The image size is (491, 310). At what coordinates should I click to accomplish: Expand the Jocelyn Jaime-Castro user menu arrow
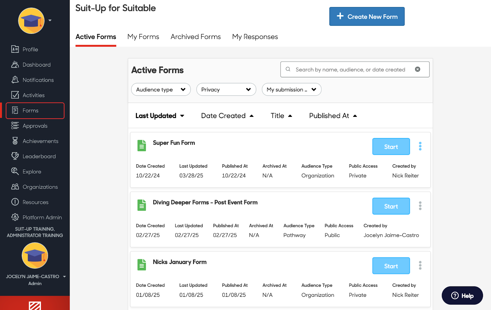click(x=64, y=277)
